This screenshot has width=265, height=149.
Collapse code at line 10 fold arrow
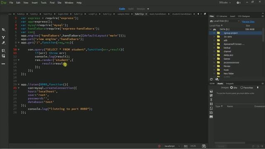[x=19, y=50]
